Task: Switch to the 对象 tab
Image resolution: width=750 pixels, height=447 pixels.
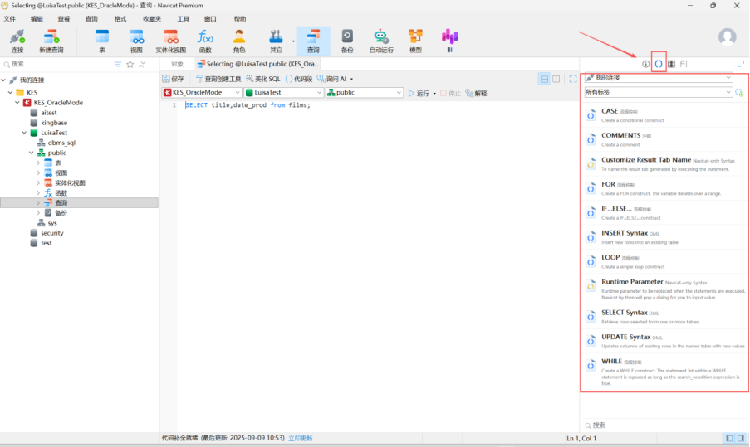Action: 177,64
